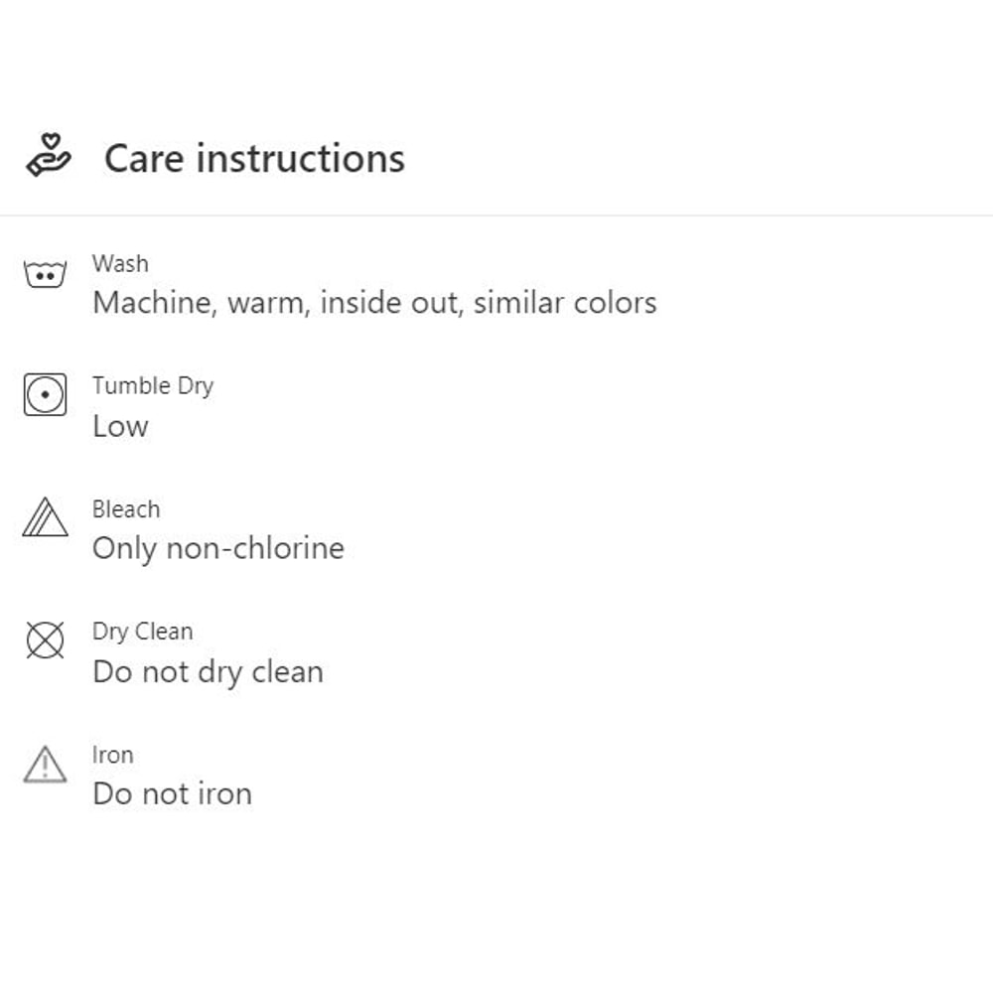Viewport: 993px width, 993px height.
Task: Click the bleach triangle icon
Action: pyautogui.click(x=45, y=518)
